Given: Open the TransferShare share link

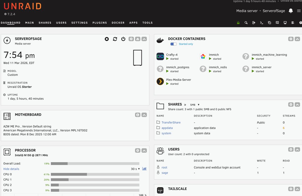Looking at the screenshot, I should point(171,122).
